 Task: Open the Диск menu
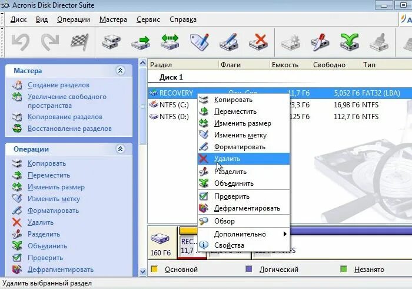[18, 19]
